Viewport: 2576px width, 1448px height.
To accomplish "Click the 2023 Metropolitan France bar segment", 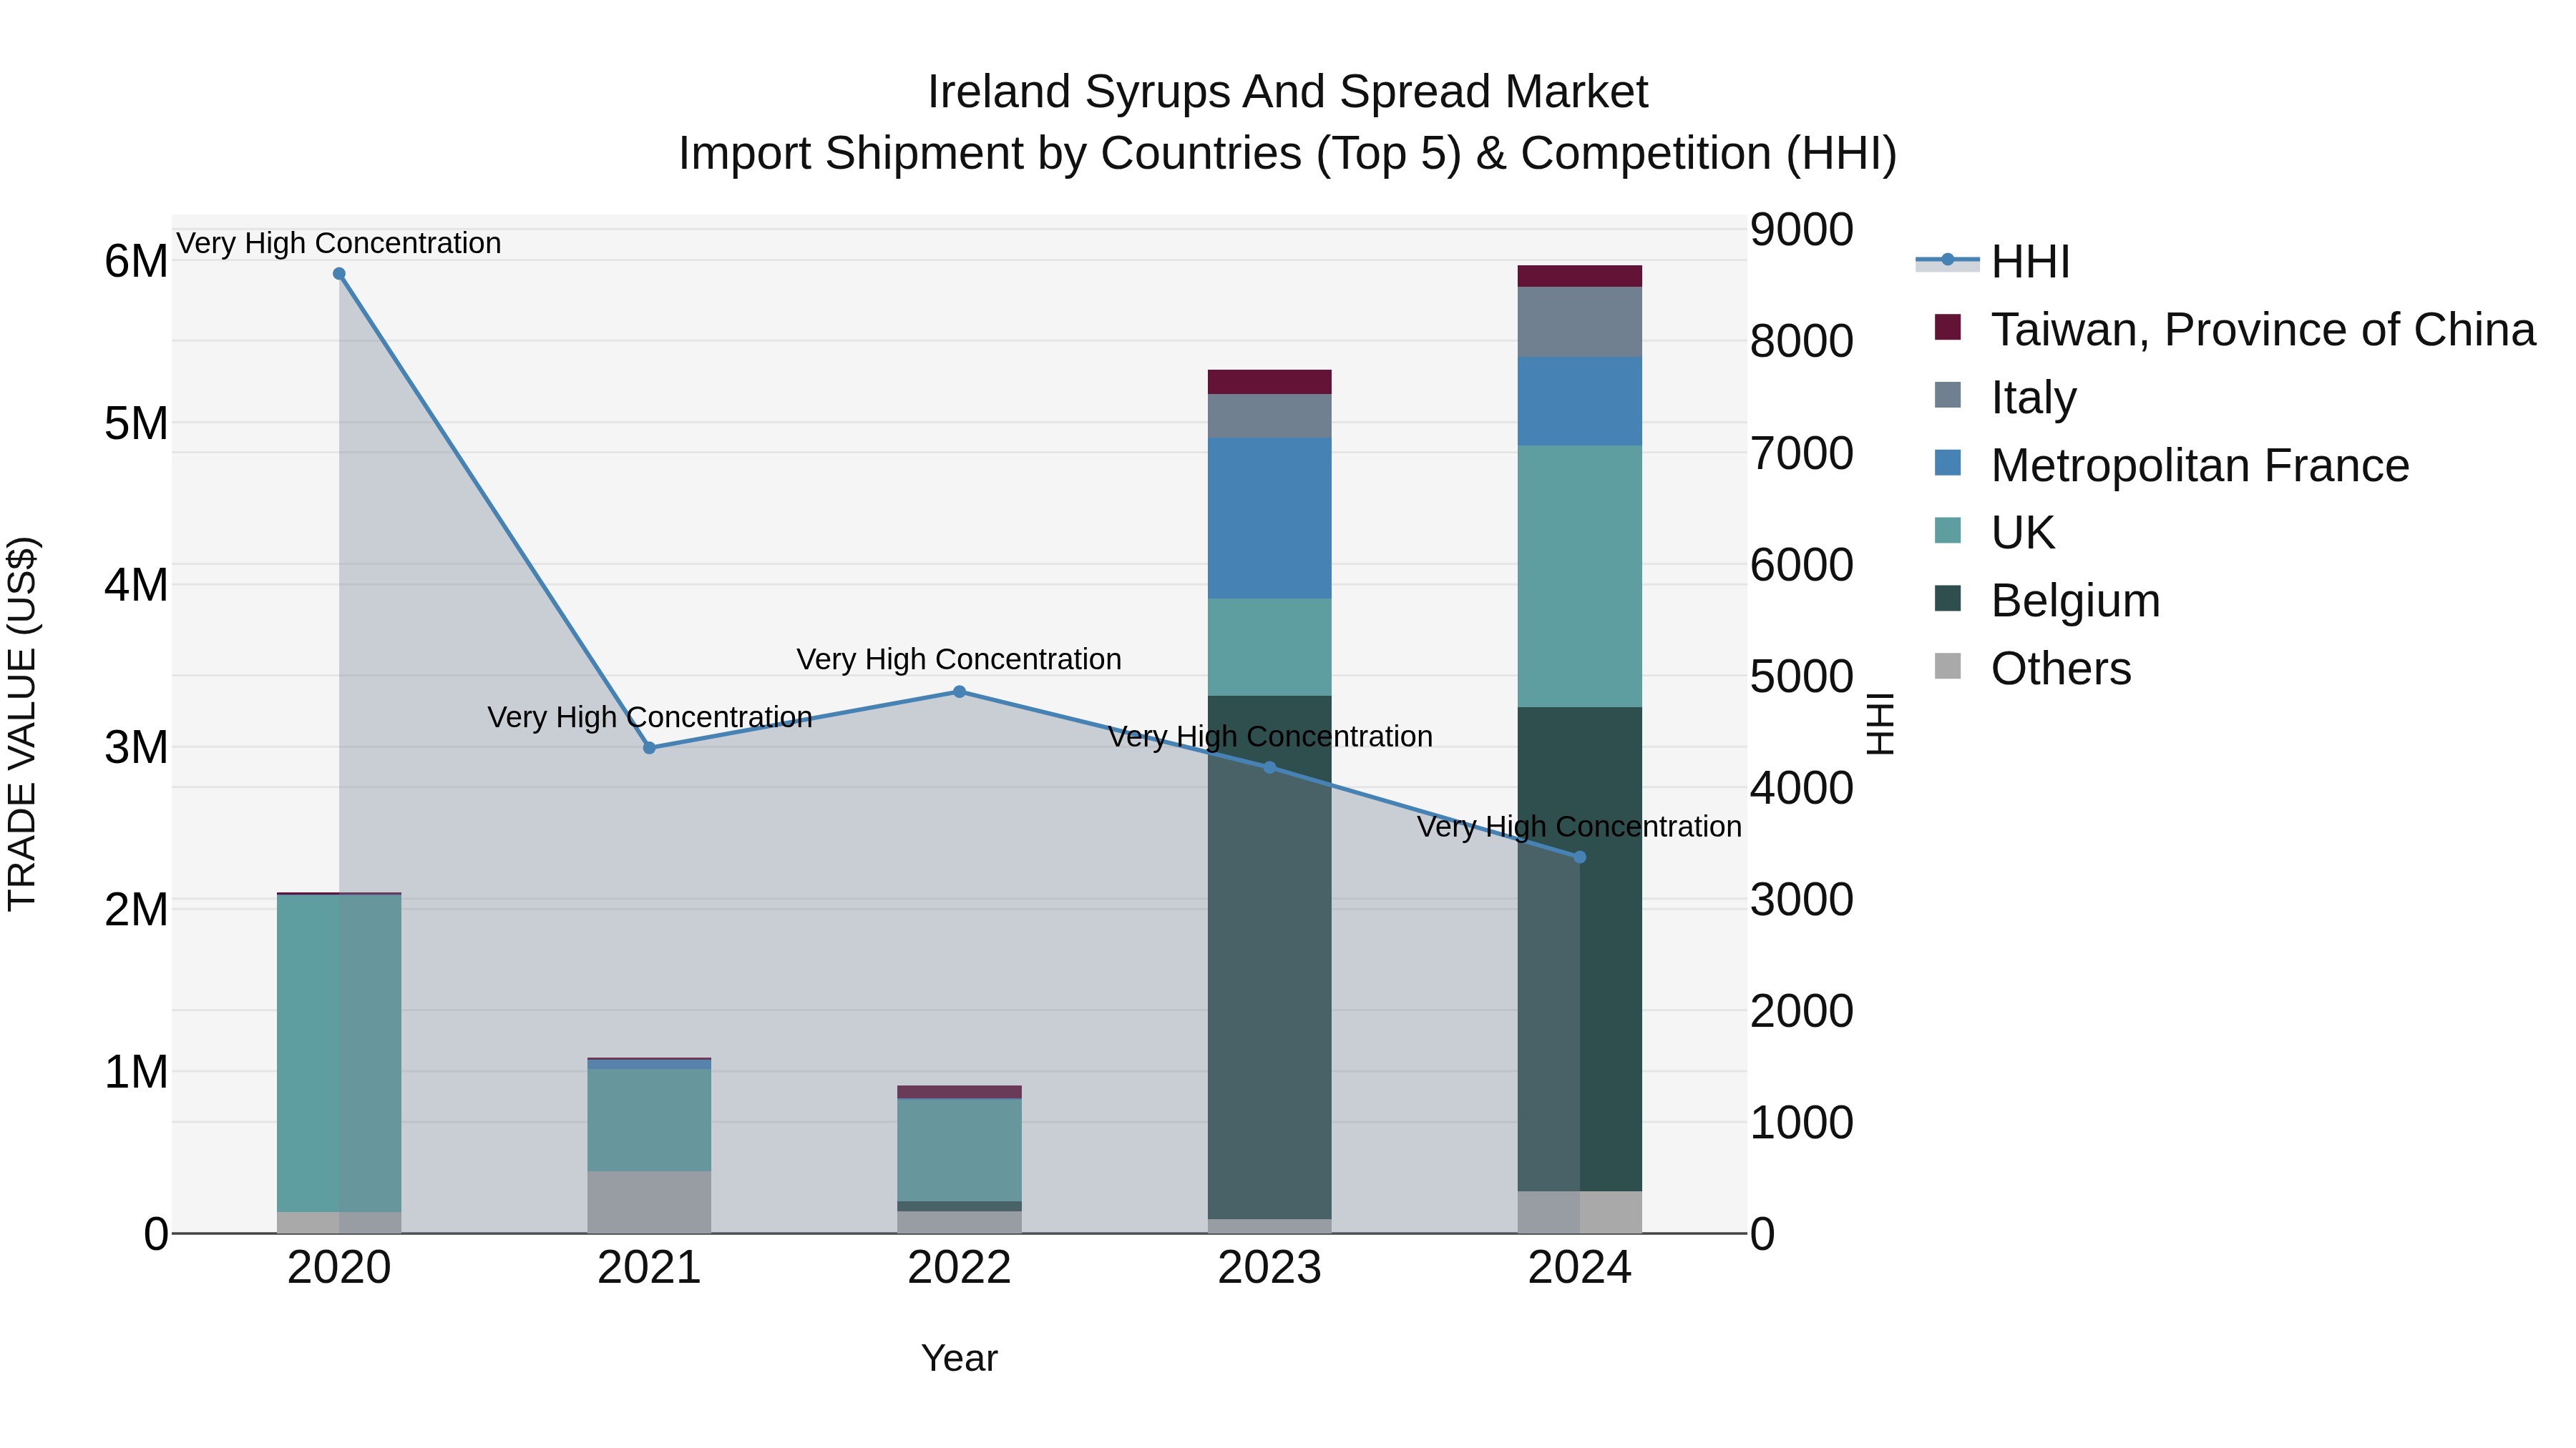I will [x=1270, y=518].
